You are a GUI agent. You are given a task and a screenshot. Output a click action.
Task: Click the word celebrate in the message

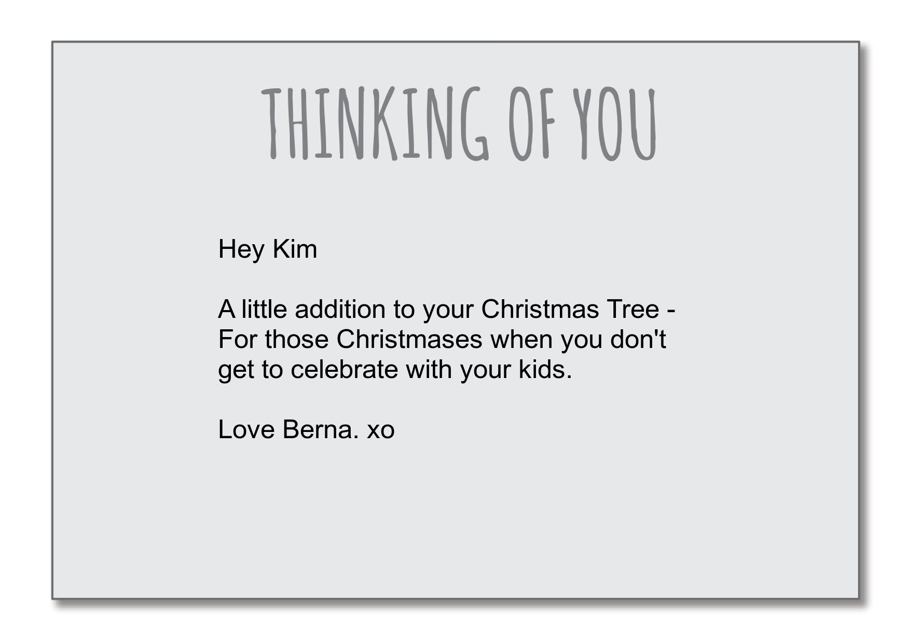pos(345,369)
